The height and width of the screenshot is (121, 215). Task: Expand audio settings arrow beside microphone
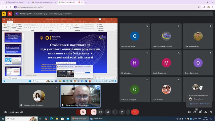coord(78,112)
